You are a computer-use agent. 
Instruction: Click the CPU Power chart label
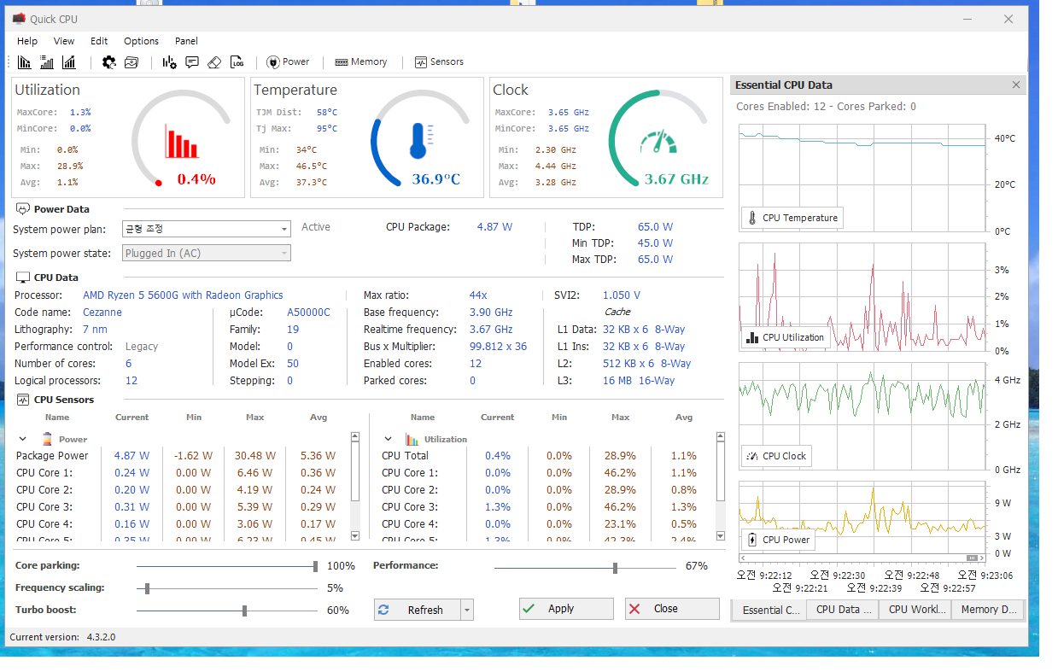click(778, 540)
